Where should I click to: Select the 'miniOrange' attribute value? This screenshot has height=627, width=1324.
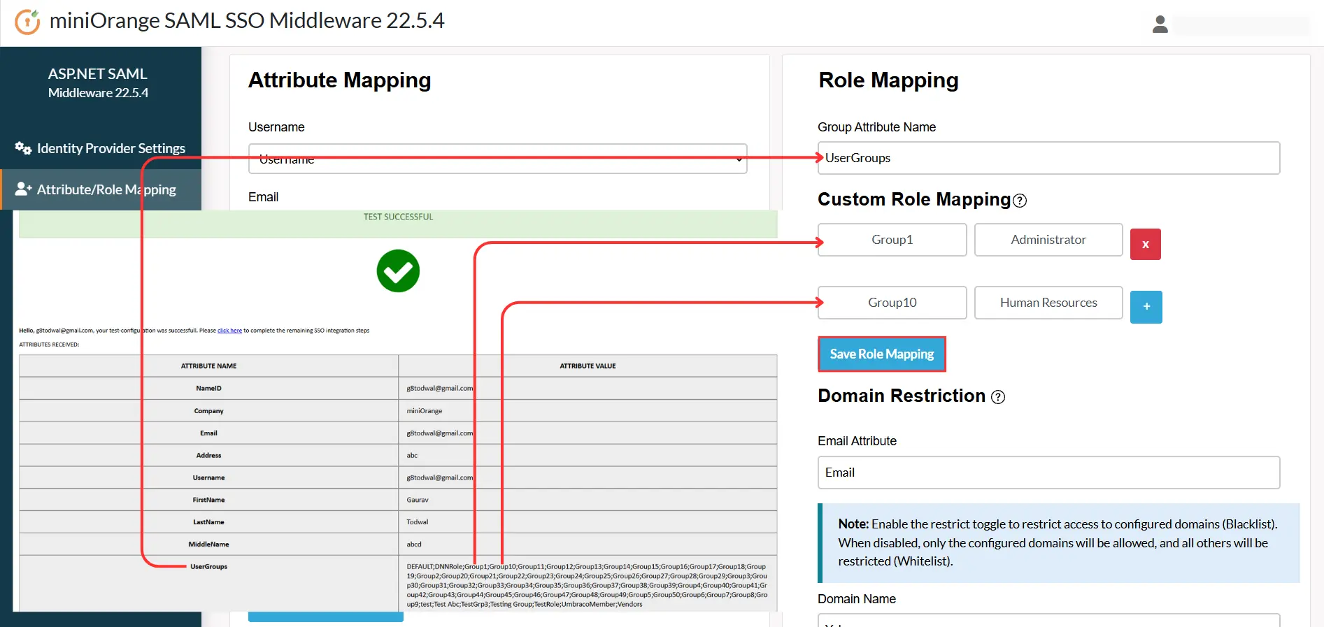[425, 411]
